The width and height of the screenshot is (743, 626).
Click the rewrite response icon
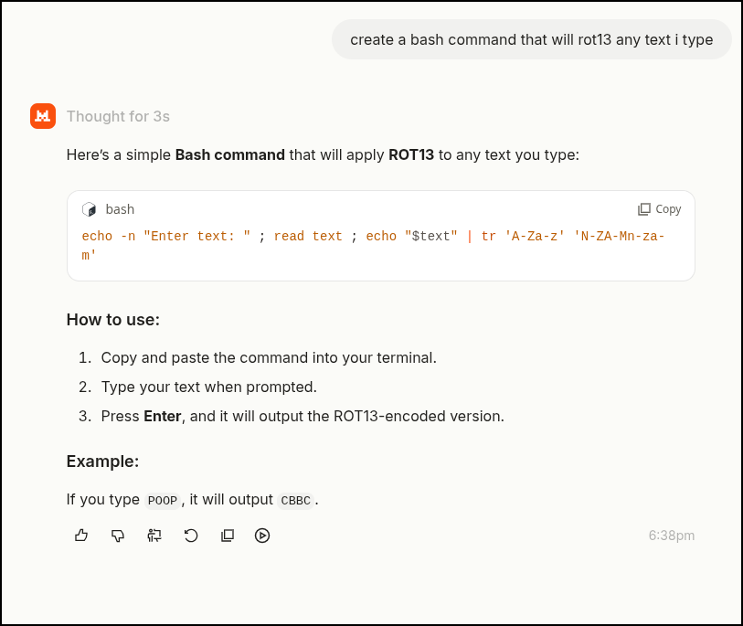tap(154, 536)
